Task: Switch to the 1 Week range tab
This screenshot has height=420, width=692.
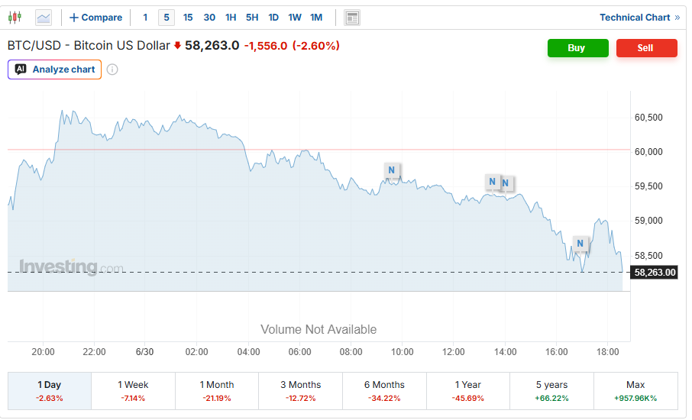Action: [x=133, y=391]
